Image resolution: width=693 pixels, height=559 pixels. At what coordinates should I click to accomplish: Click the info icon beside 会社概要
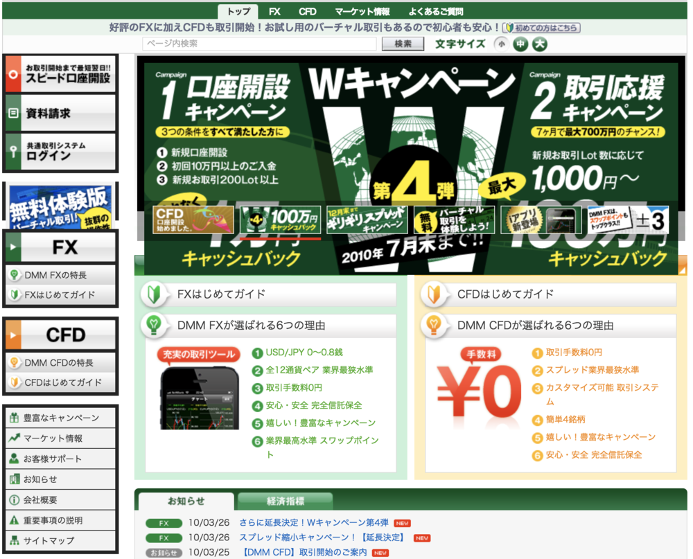(14, 500)
